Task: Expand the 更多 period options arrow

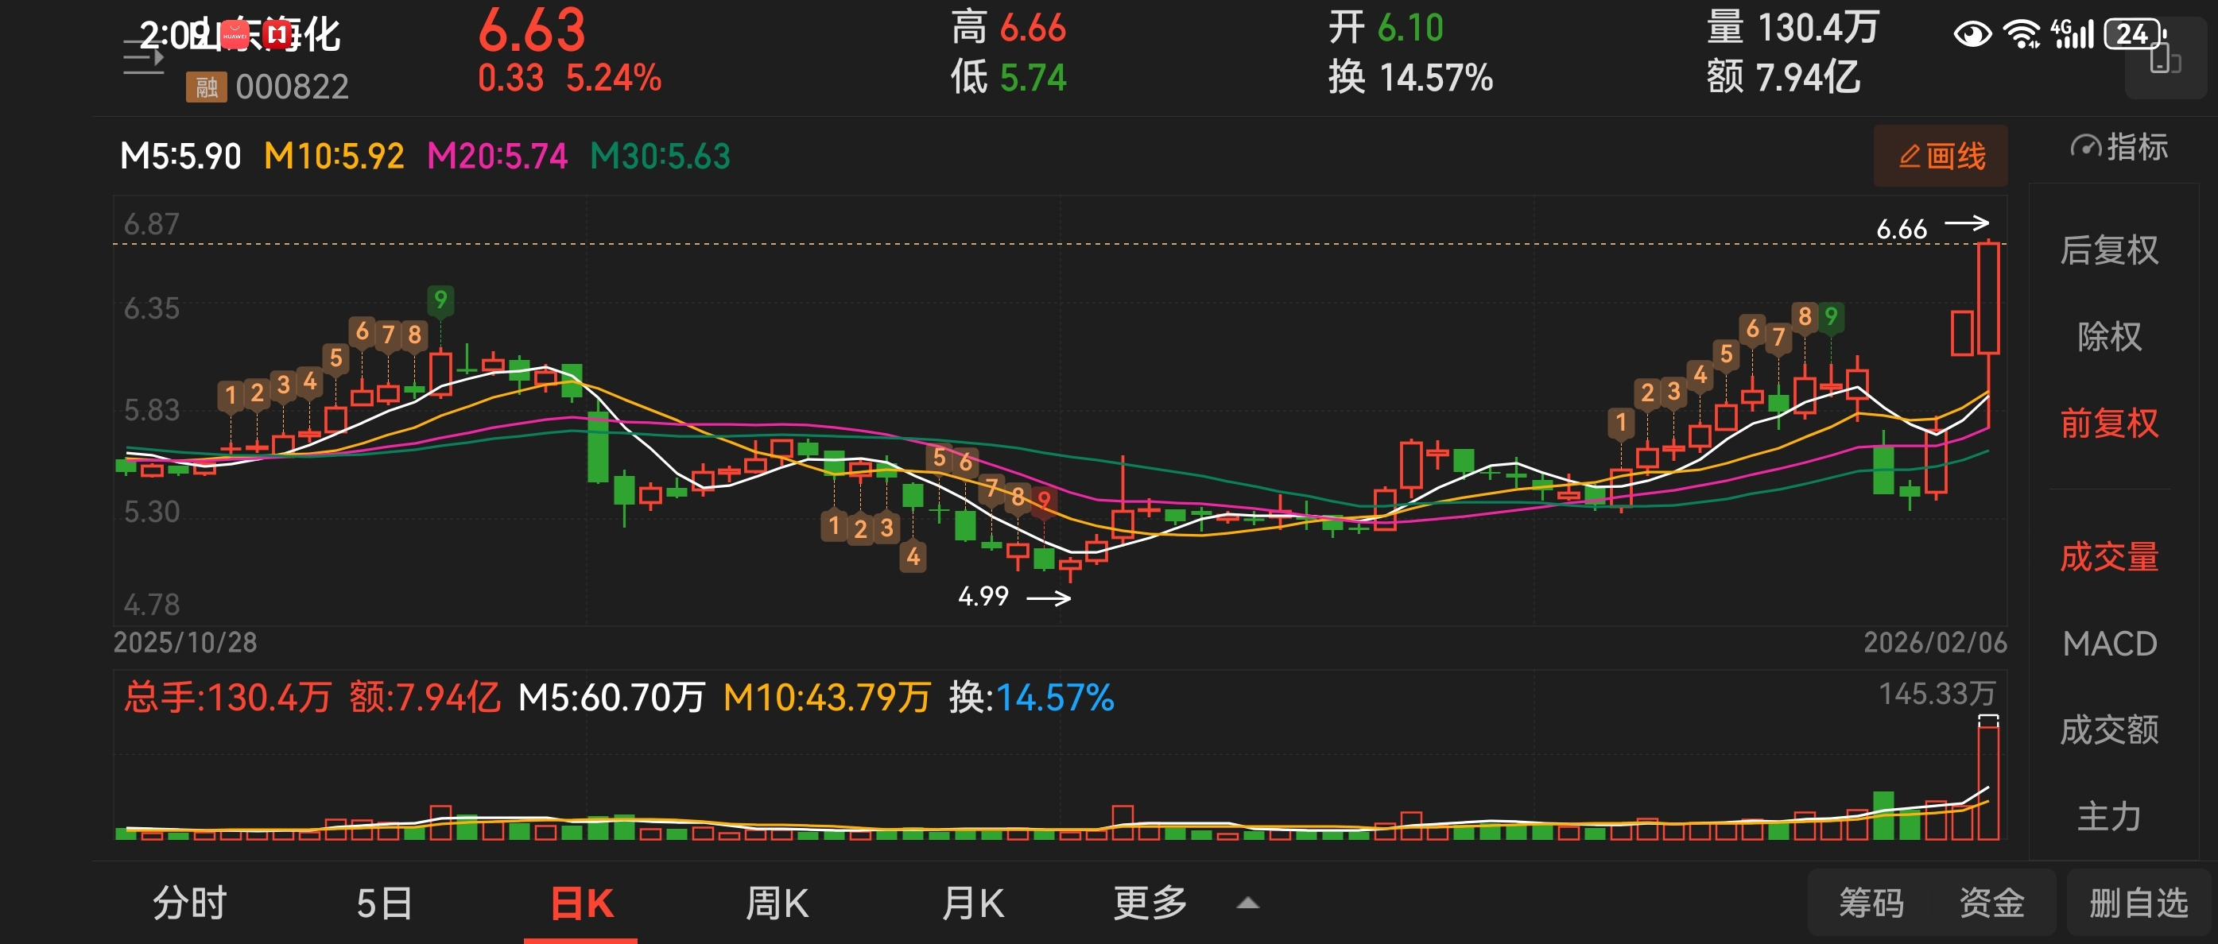Action: pos(1247,903)
